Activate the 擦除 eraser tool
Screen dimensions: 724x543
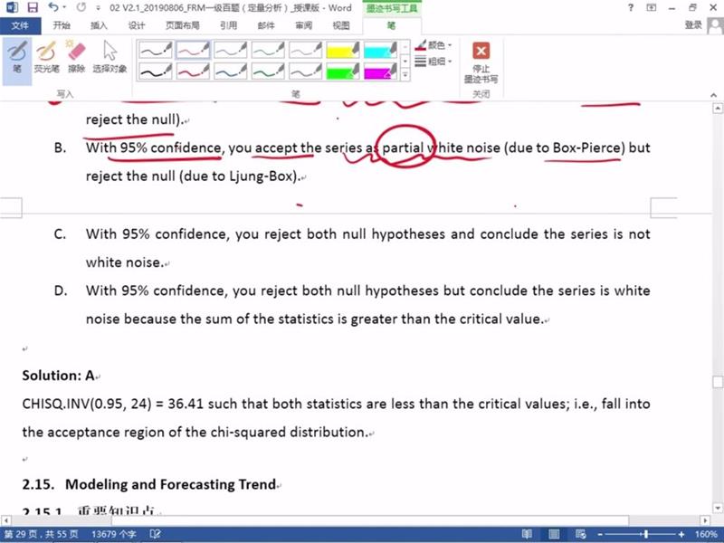coord(76,57)
